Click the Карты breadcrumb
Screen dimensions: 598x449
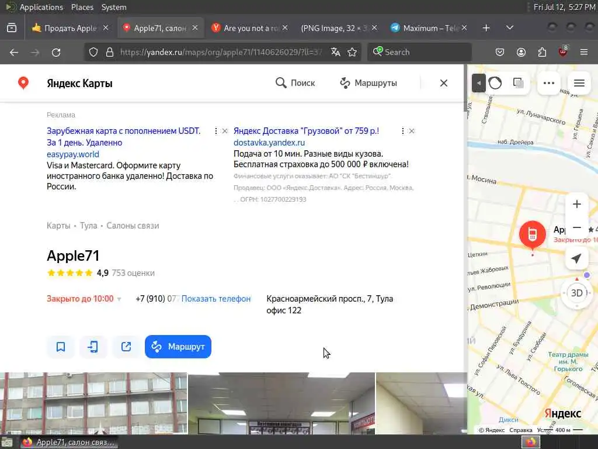click(58, 226)
